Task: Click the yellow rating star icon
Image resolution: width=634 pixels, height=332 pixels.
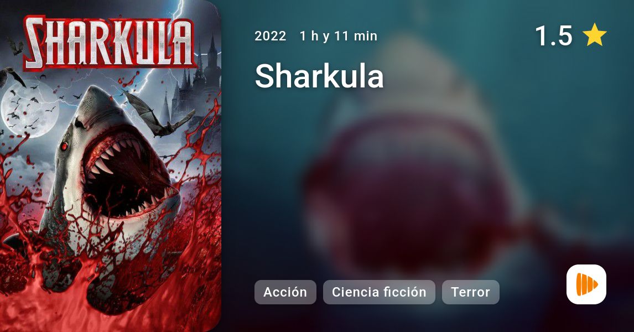Action: pyautogui.click(x=594, y=35)
